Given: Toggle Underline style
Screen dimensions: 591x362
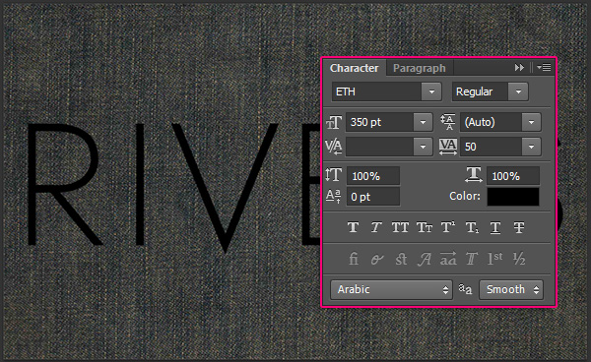Looking at the screenshot, I should point(495,227).
